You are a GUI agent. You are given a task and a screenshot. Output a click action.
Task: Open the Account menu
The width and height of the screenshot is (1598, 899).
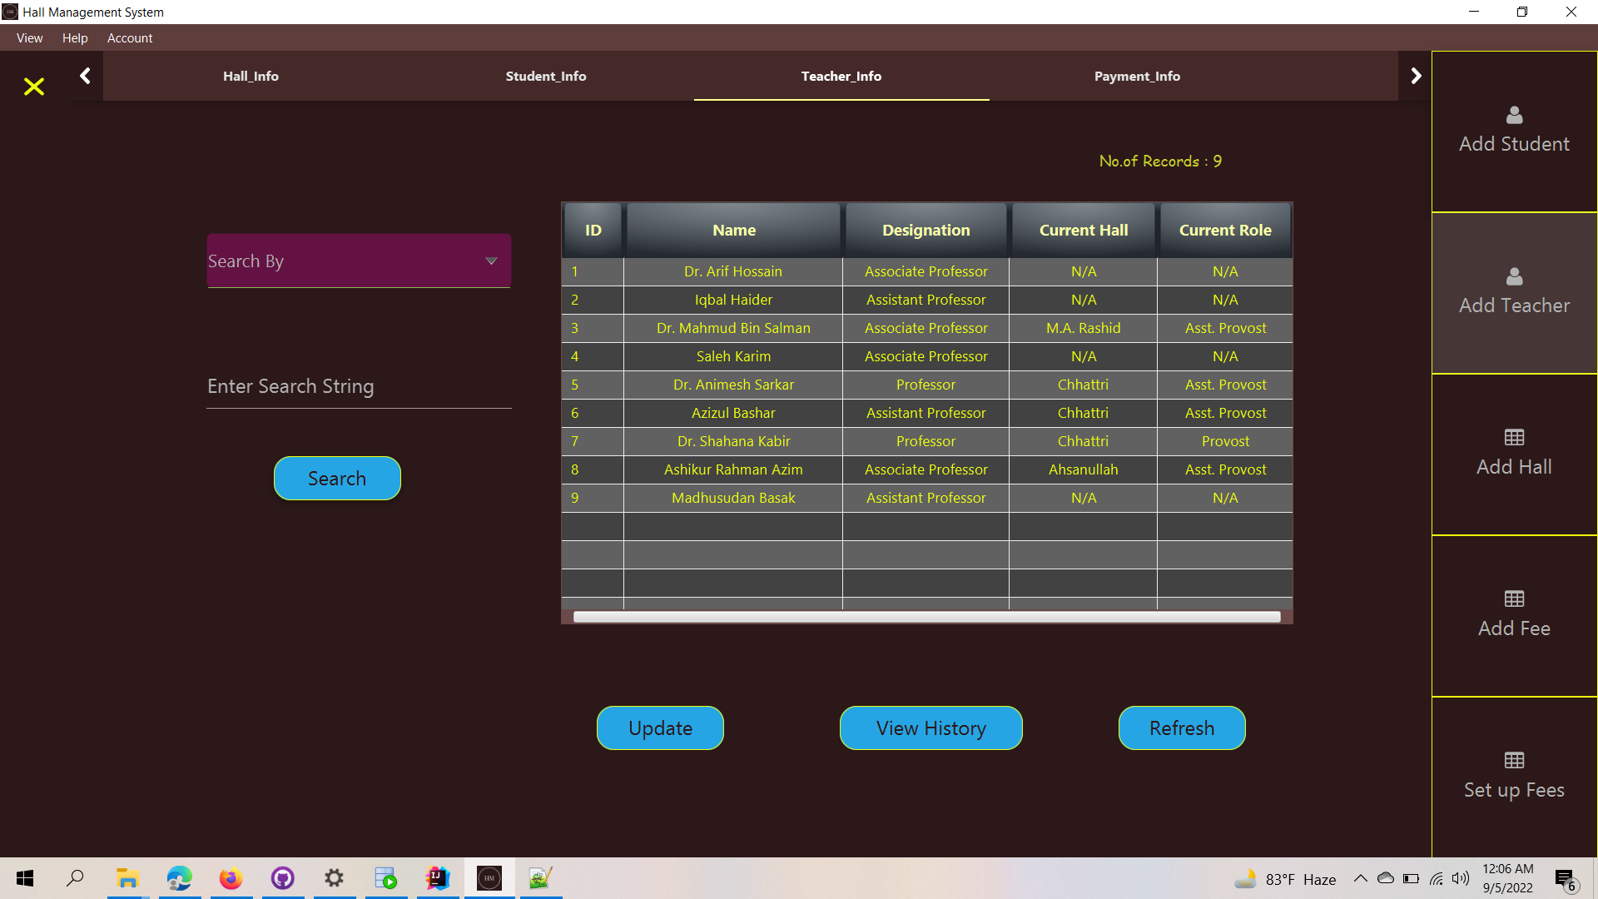129,38
